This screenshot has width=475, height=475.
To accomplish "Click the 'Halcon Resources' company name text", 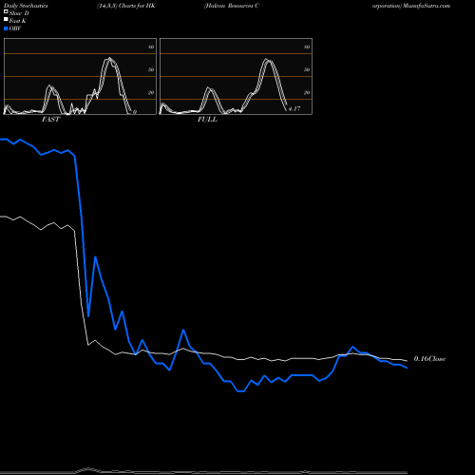I will pos(229,6).
